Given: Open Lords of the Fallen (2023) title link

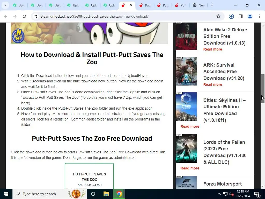Looking at the screenshot, I should click(x=225, y=152).
